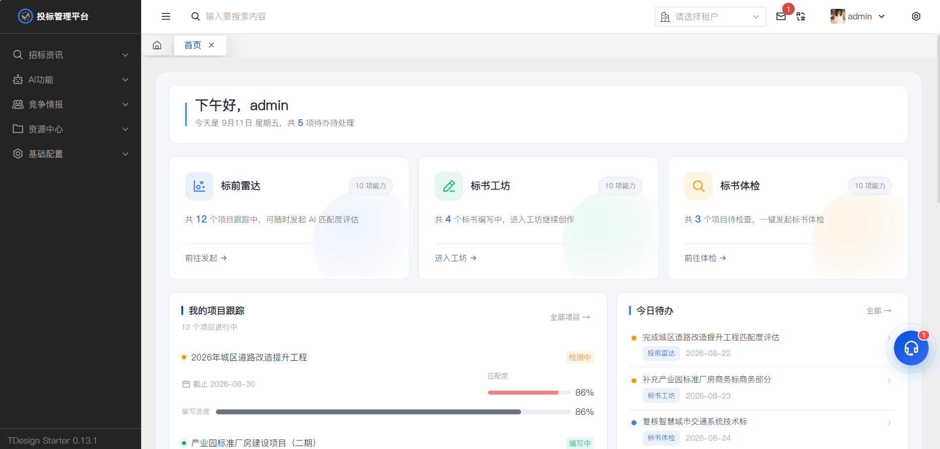Open chevron for 补充产业园标准厂房商务标商务部分 todo
Image resolution: width=940 pixels, height=449 pixels.
[x=889, y=381]
